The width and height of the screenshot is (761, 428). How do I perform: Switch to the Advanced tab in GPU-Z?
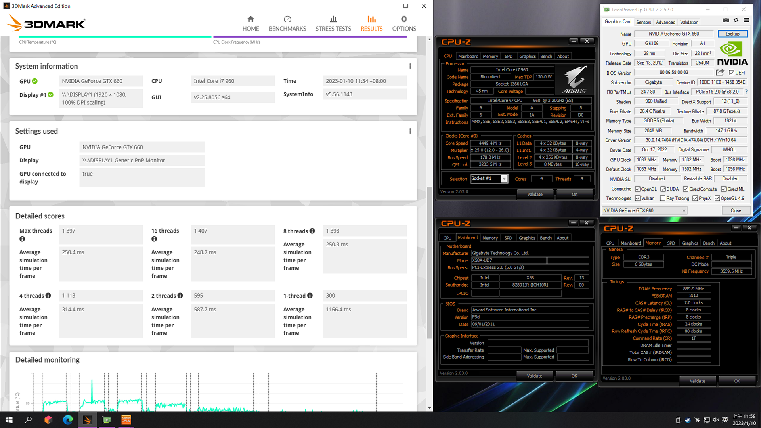click(x=665, y=23)
